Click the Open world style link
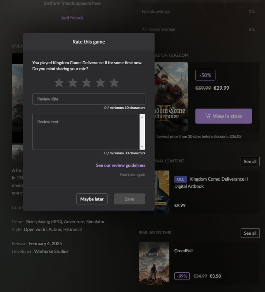The image size is (265, 292). pos(35,230)
